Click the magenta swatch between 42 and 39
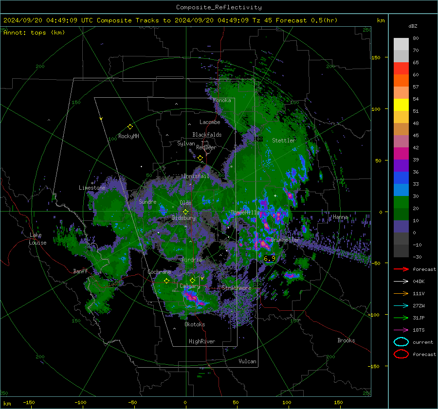438x409 pixels. click(401, 154)
